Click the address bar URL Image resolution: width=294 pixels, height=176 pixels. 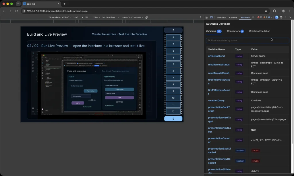pyautogui.click(x=57, y=11)
